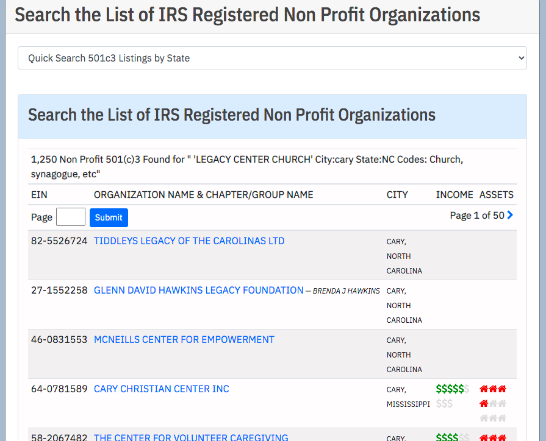Image resolution: width=546 pixels, height=441 pixels.
Task: Click the 'BRENDA J HAWKINS' chapter name text
Action: [x=346, y=291]
